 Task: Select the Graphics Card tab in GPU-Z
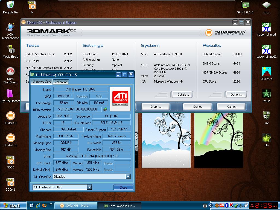42,81
